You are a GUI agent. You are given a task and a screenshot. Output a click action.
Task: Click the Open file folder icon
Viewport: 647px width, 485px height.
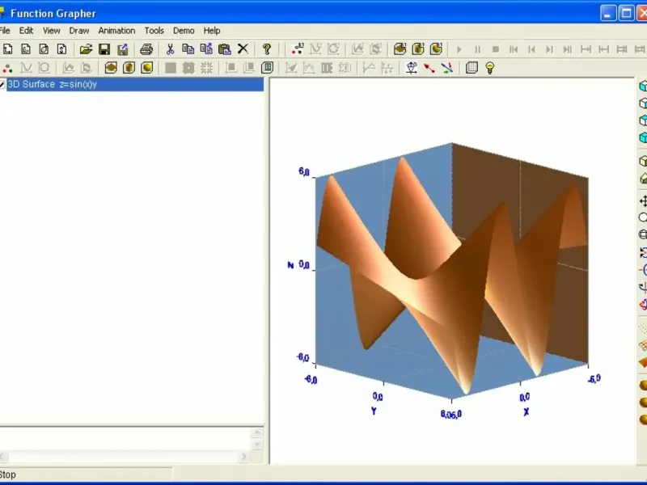click(x=86, y=49)
